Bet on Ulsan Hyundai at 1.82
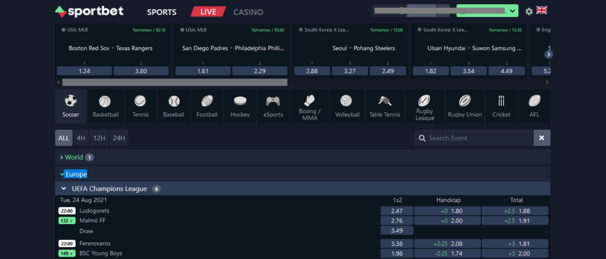Image resolution: width=606 pixels, height=259 pixels. [x=431, y=71]
